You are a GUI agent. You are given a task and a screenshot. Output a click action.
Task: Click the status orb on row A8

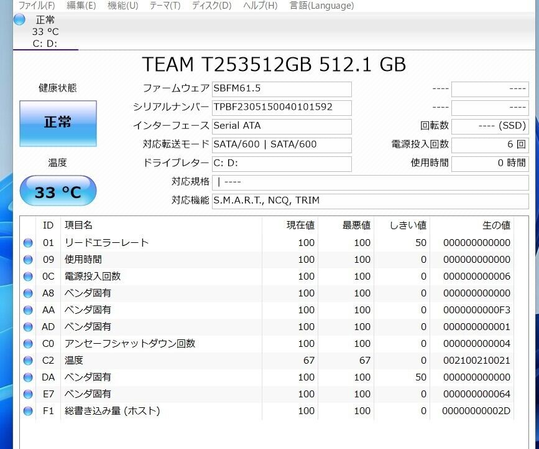click(x=28, y=293)
